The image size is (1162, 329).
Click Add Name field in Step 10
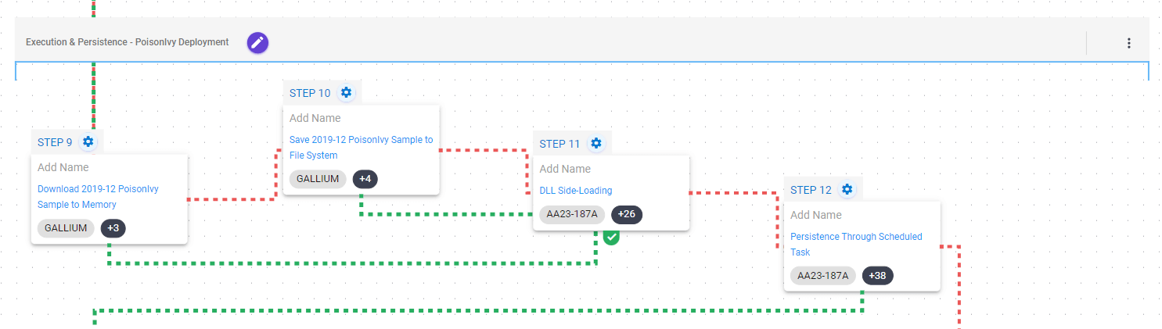point(315,118)
